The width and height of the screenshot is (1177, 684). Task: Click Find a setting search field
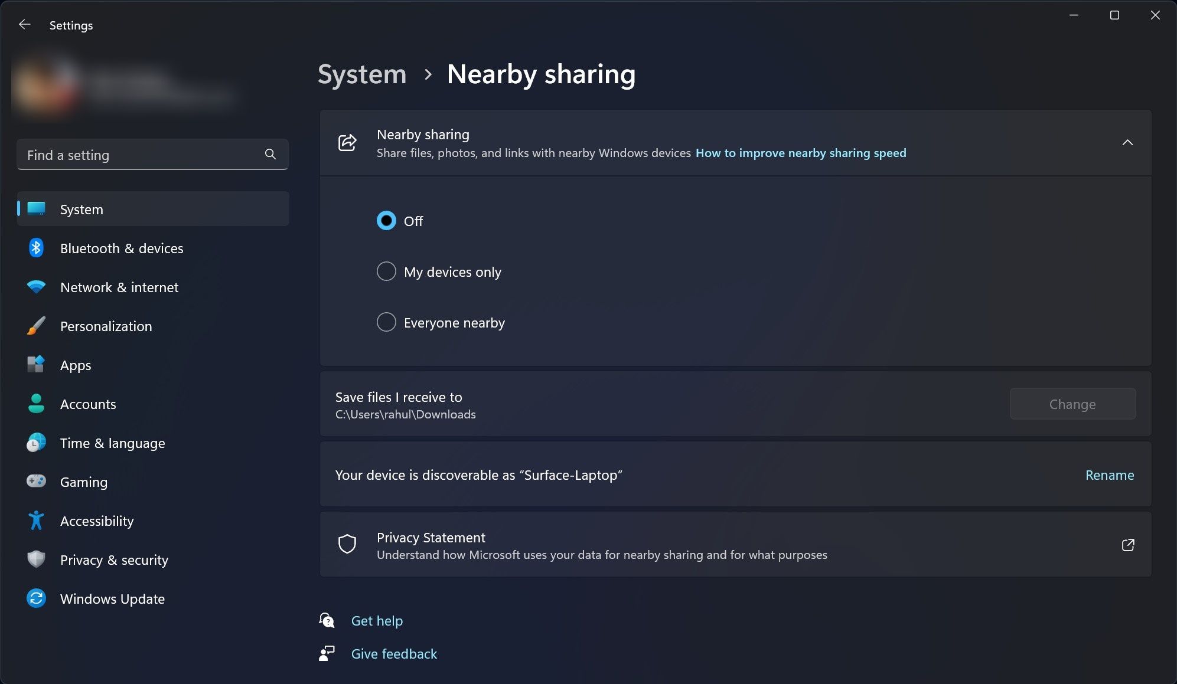[x=152, y=154]
